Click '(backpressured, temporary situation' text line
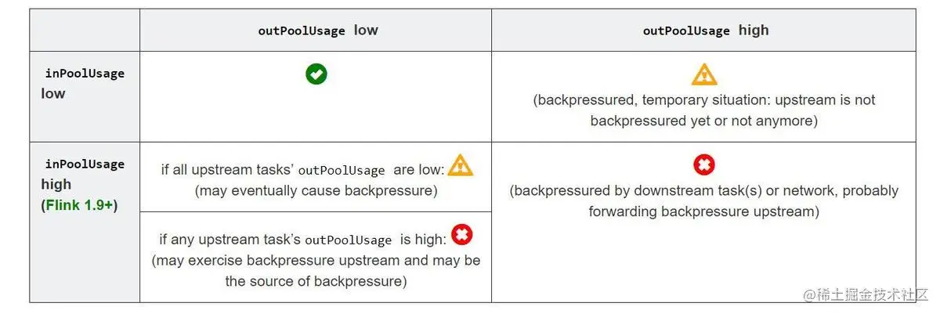Viewport: 940px width, 314px height. coord(704,100)
